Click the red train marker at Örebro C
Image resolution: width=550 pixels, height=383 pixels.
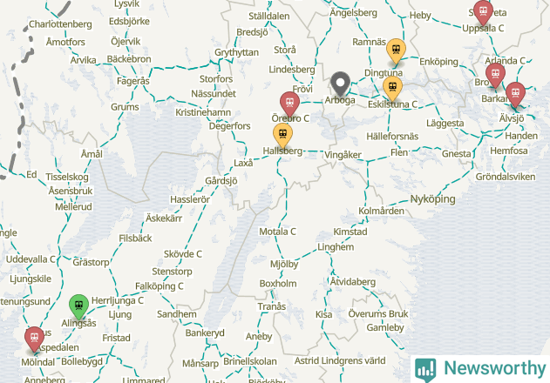point(289,104)
